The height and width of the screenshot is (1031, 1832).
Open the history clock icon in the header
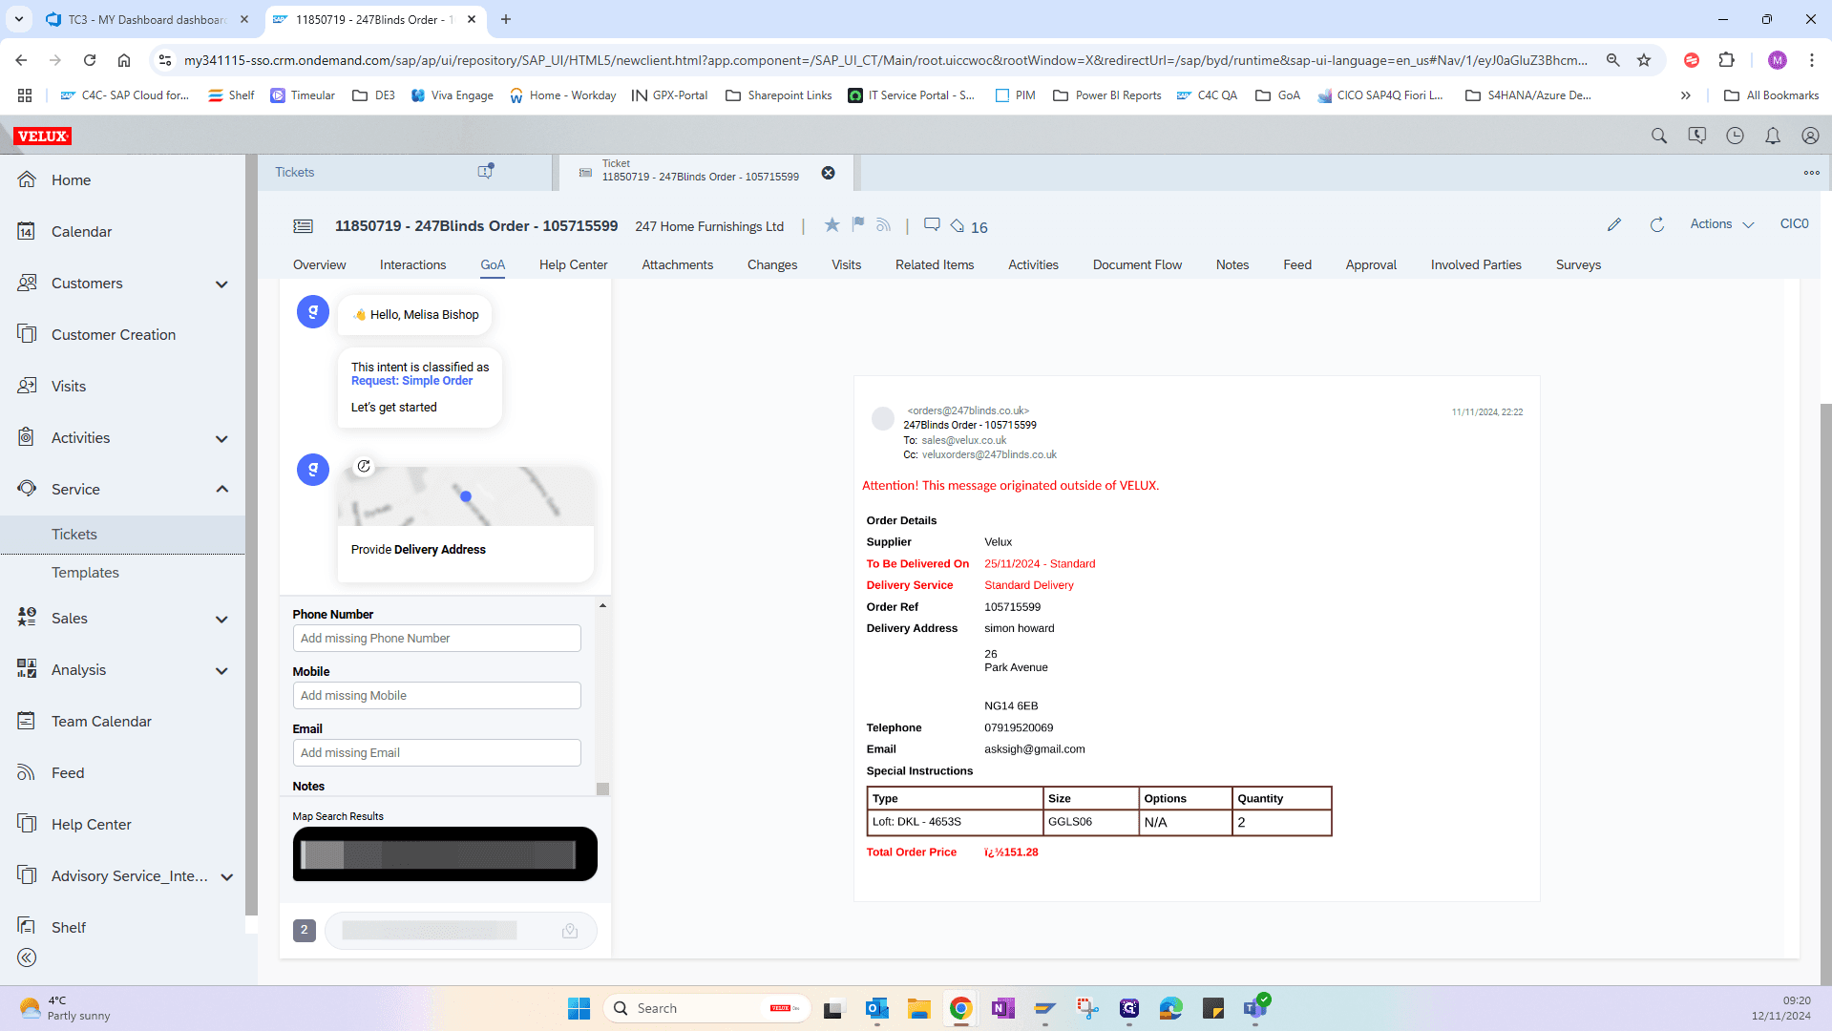point(1736,136)
